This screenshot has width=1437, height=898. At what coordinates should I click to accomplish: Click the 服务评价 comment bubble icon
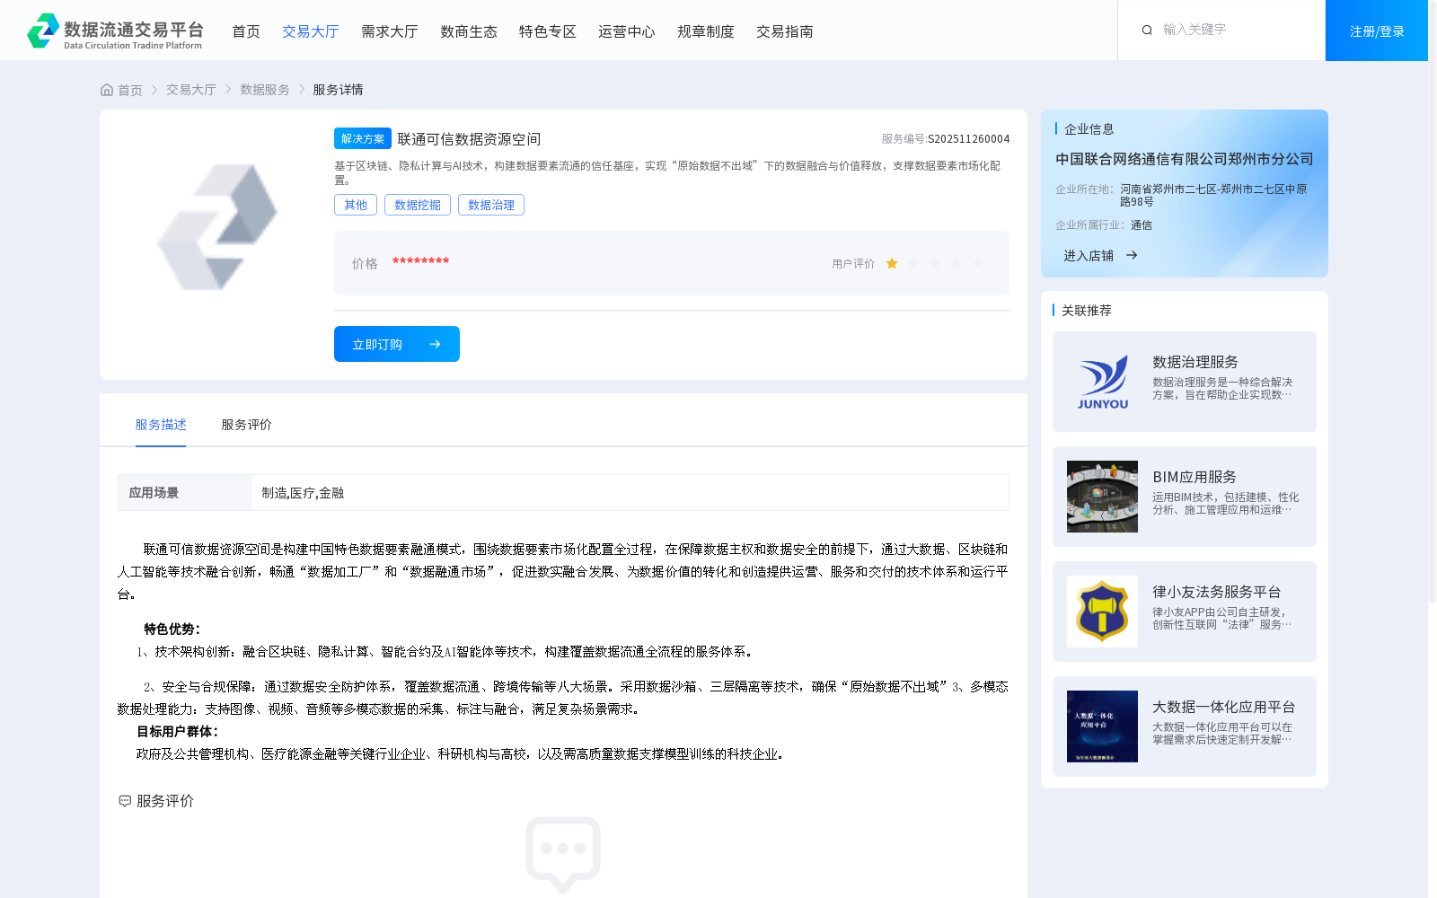pos(125,801)
